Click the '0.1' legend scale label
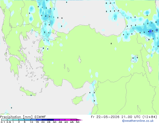This screenshot has height=123, width=159. (3, 122)
